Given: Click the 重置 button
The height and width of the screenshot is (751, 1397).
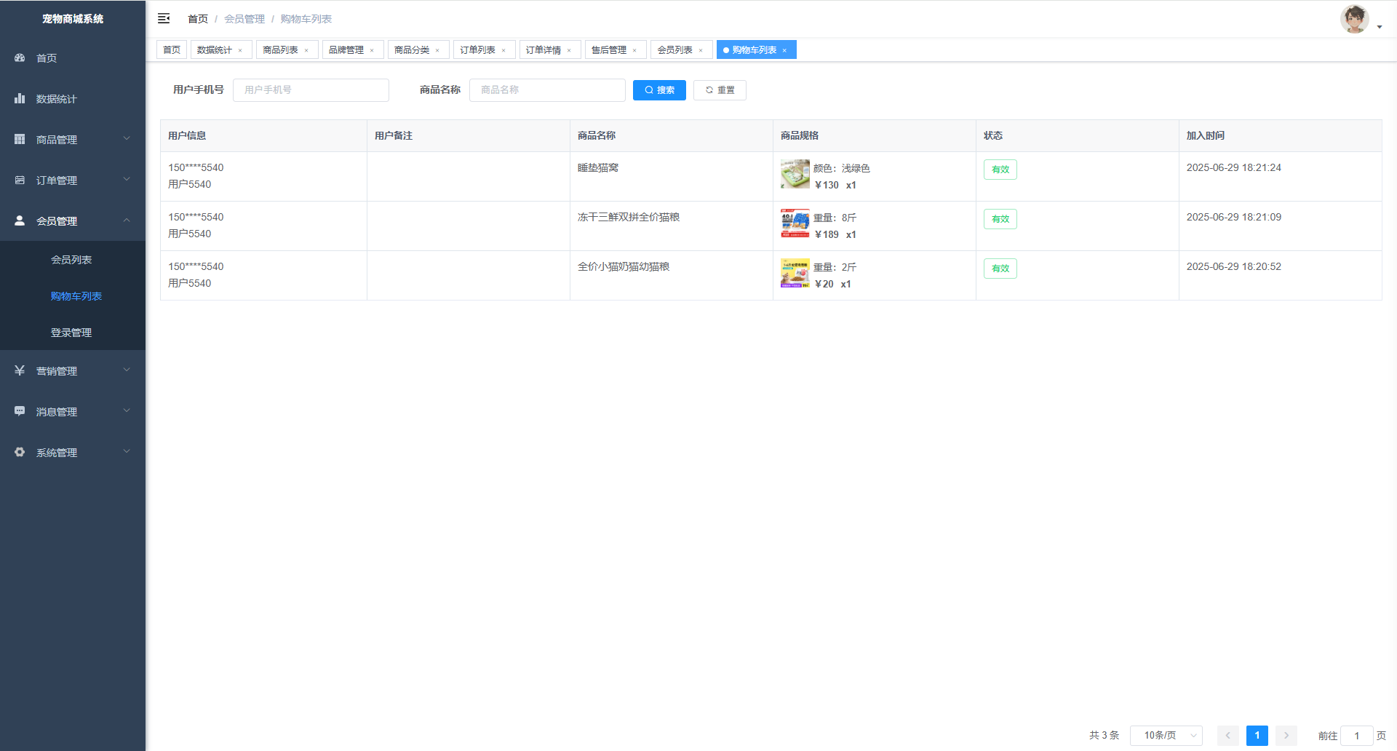Looking at the screenshot, I should 720,90.
